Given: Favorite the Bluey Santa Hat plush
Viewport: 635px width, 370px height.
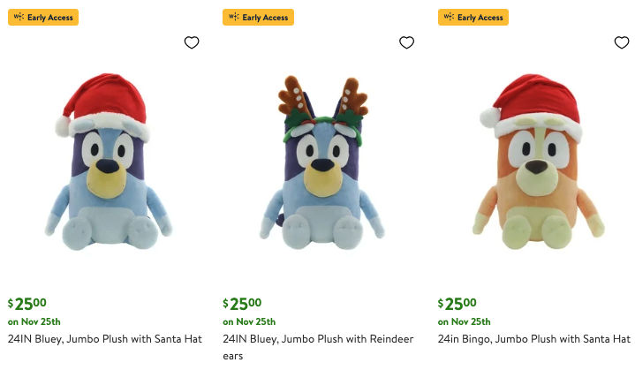Looking at the screenshot, I should tap(192, 42).
